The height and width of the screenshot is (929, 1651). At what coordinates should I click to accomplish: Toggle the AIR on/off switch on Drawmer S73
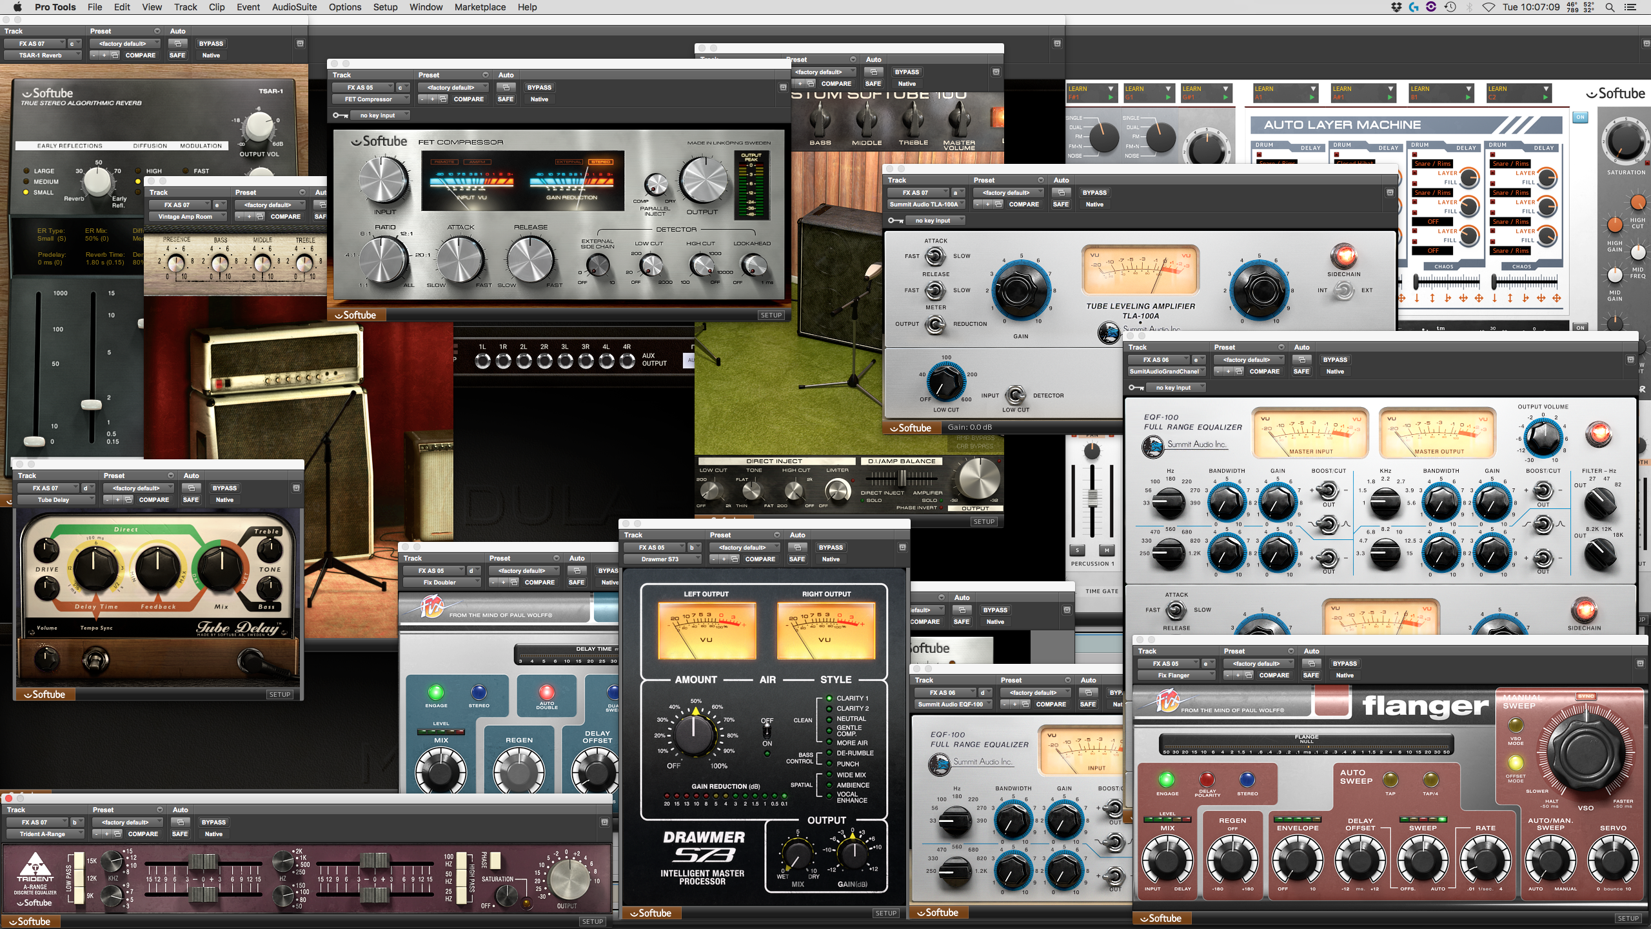tap(767, 732)
